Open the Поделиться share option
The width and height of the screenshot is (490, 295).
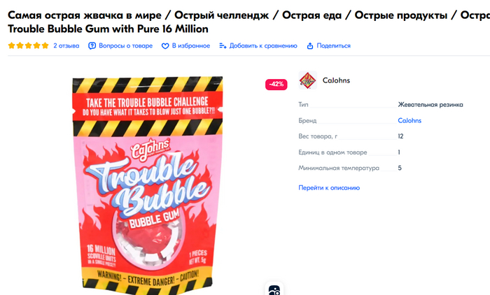333,45
